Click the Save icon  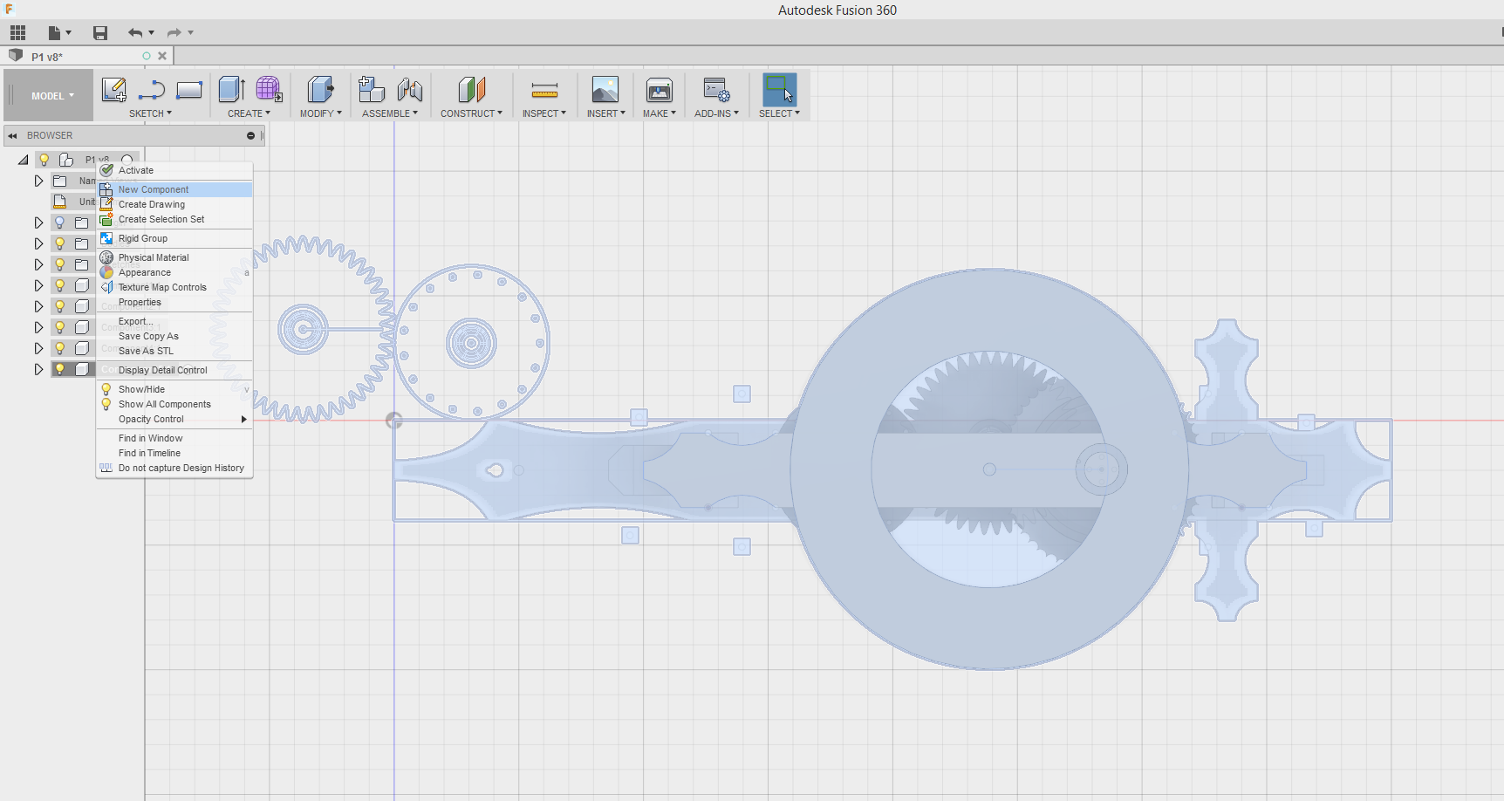[x=100, y=33]
